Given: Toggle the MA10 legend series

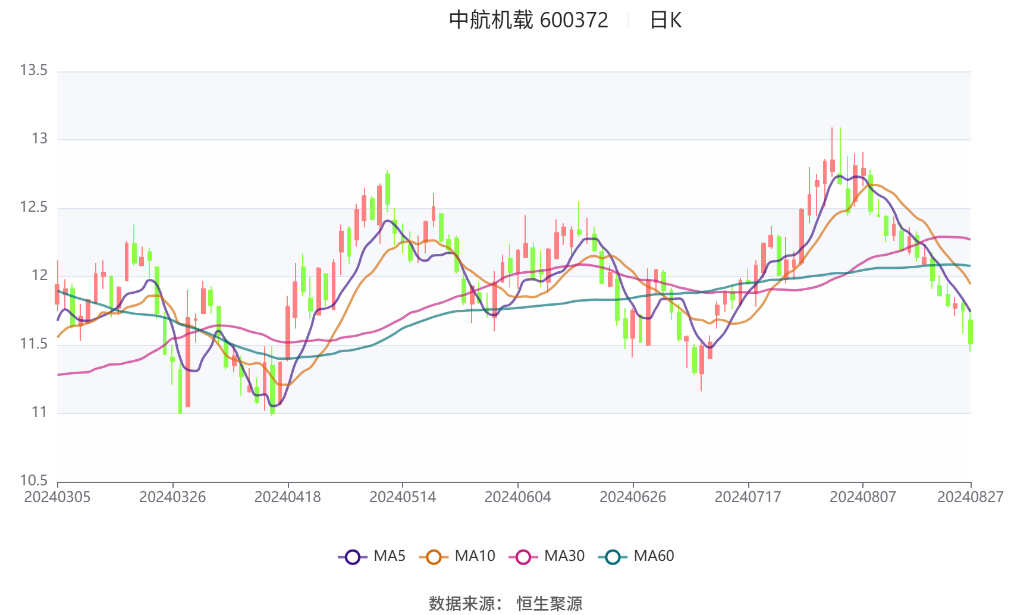Looking at the screenshot, I should 457,556.
